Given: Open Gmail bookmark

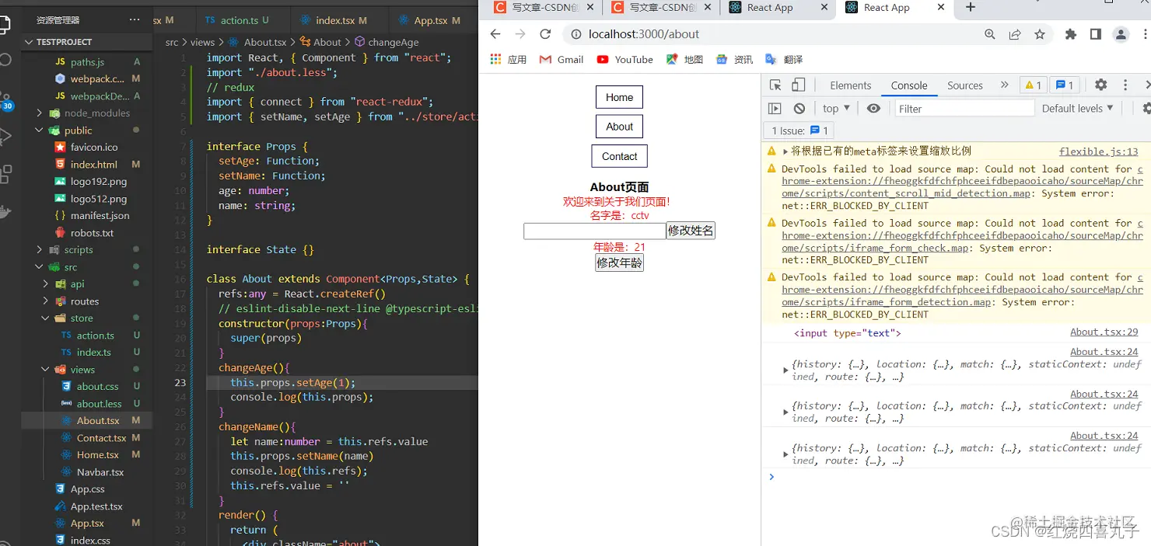Looking at the screenshot, I should [x=561, y=59].
